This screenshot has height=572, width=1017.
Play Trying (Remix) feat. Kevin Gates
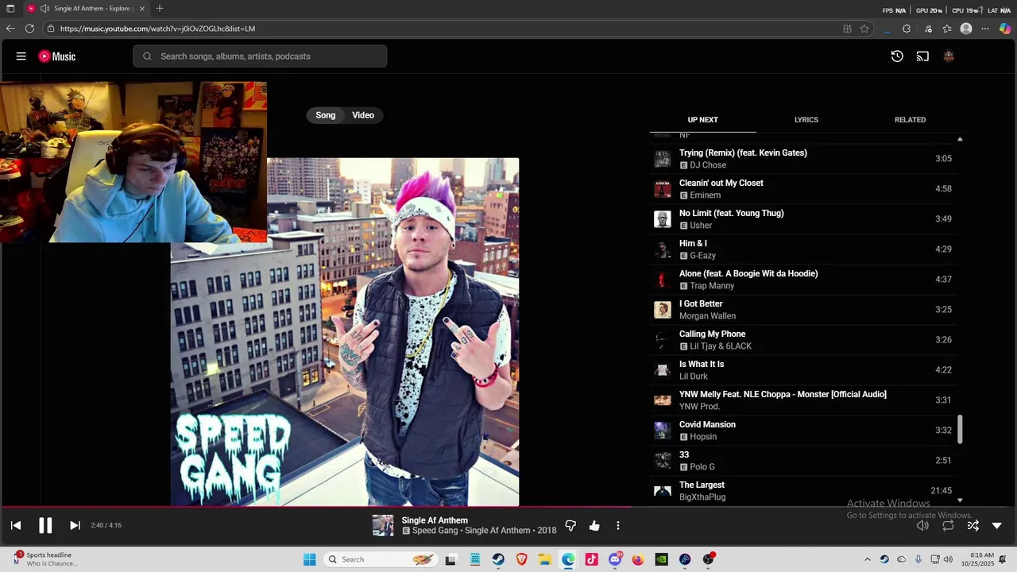point(802,159)
